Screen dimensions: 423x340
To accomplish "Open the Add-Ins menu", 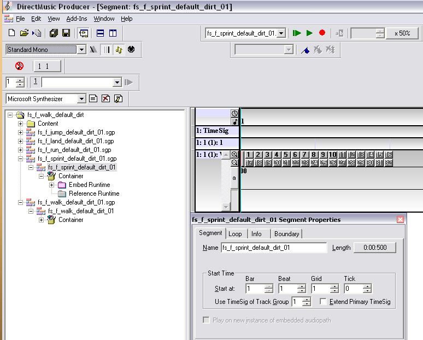I will (x=77, y=19).
